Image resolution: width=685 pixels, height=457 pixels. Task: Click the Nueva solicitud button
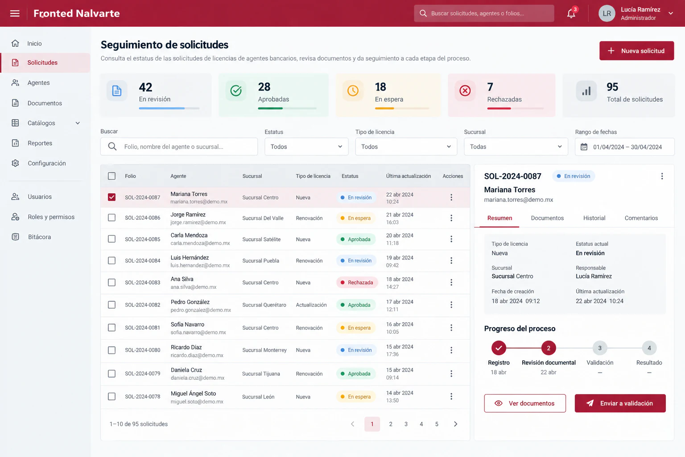point(636,51)
